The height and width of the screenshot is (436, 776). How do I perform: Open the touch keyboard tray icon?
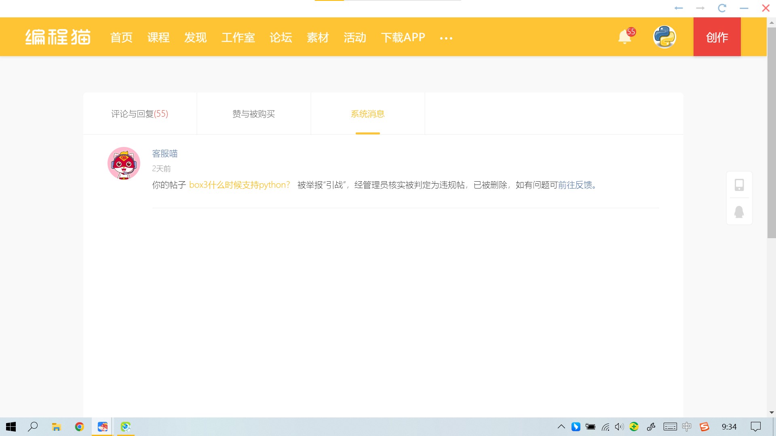click(x=670, y=427)
